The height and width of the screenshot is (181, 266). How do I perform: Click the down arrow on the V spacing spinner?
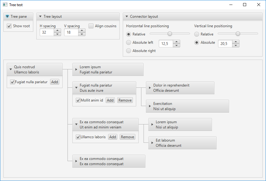[x=82, y=34]
